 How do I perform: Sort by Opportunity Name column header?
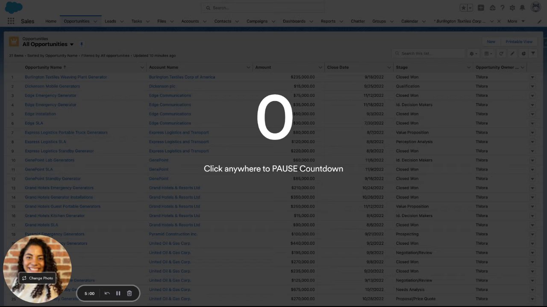(45, 67)
